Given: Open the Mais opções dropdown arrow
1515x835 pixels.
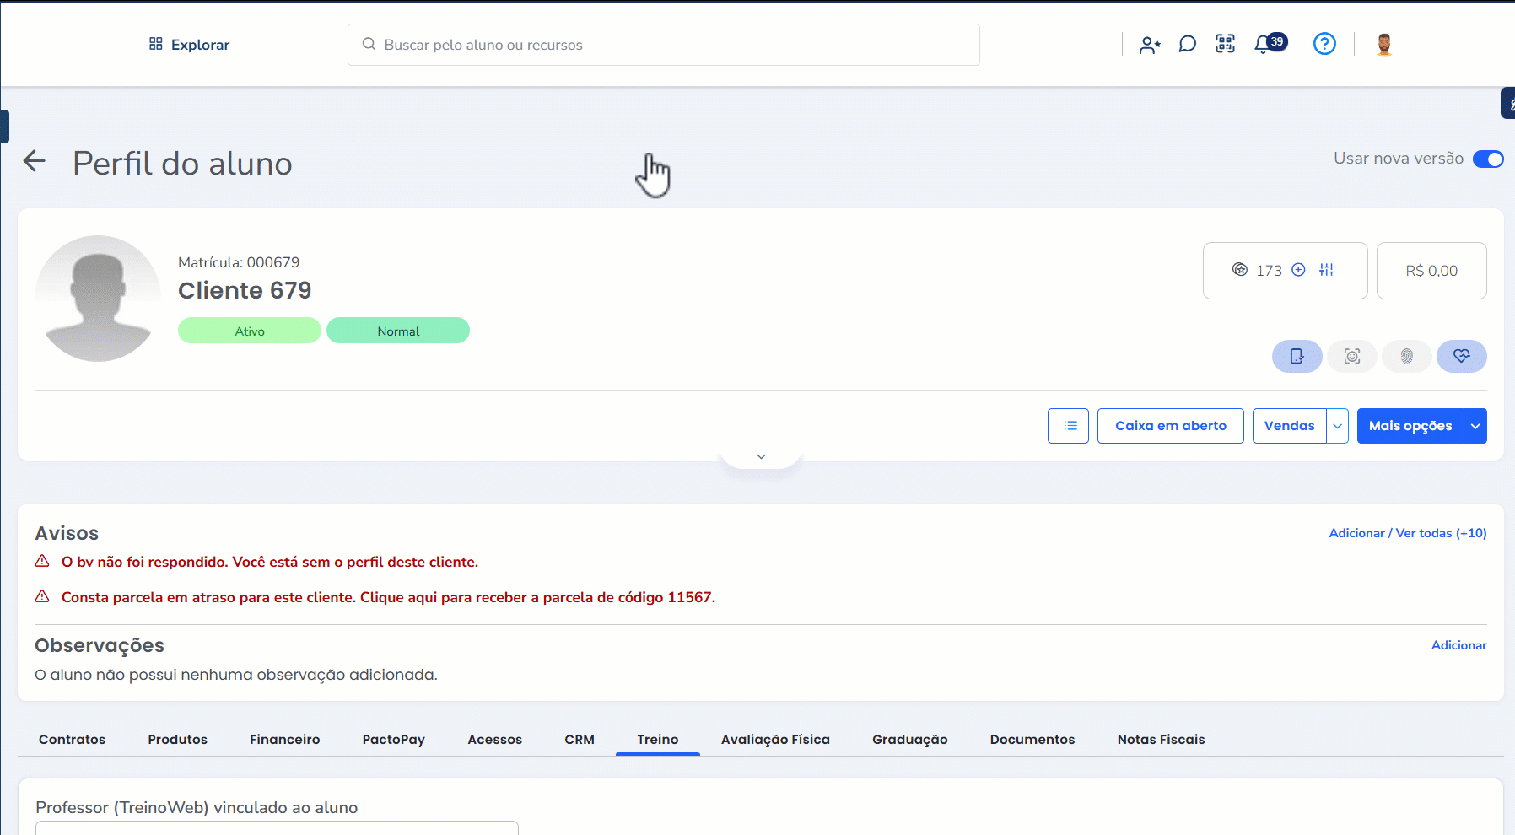Looking at the screenshot, I should (1475, 426).
